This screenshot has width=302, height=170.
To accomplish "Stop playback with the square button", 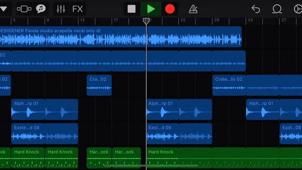I will [x=132, y=9].
